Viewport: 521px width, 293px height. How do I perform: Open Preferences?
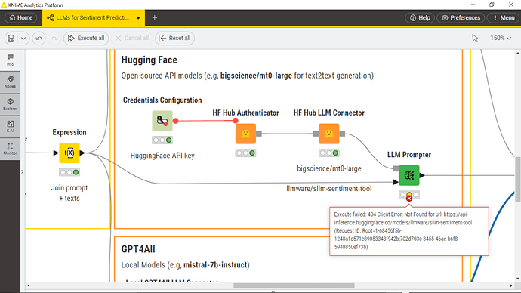click(x=461, y=17)
